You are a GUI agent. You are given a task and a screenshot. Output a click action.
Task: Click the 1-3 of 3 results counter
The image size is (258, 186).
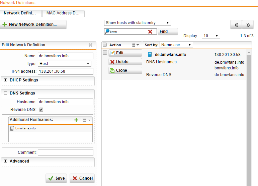(247, 36)
